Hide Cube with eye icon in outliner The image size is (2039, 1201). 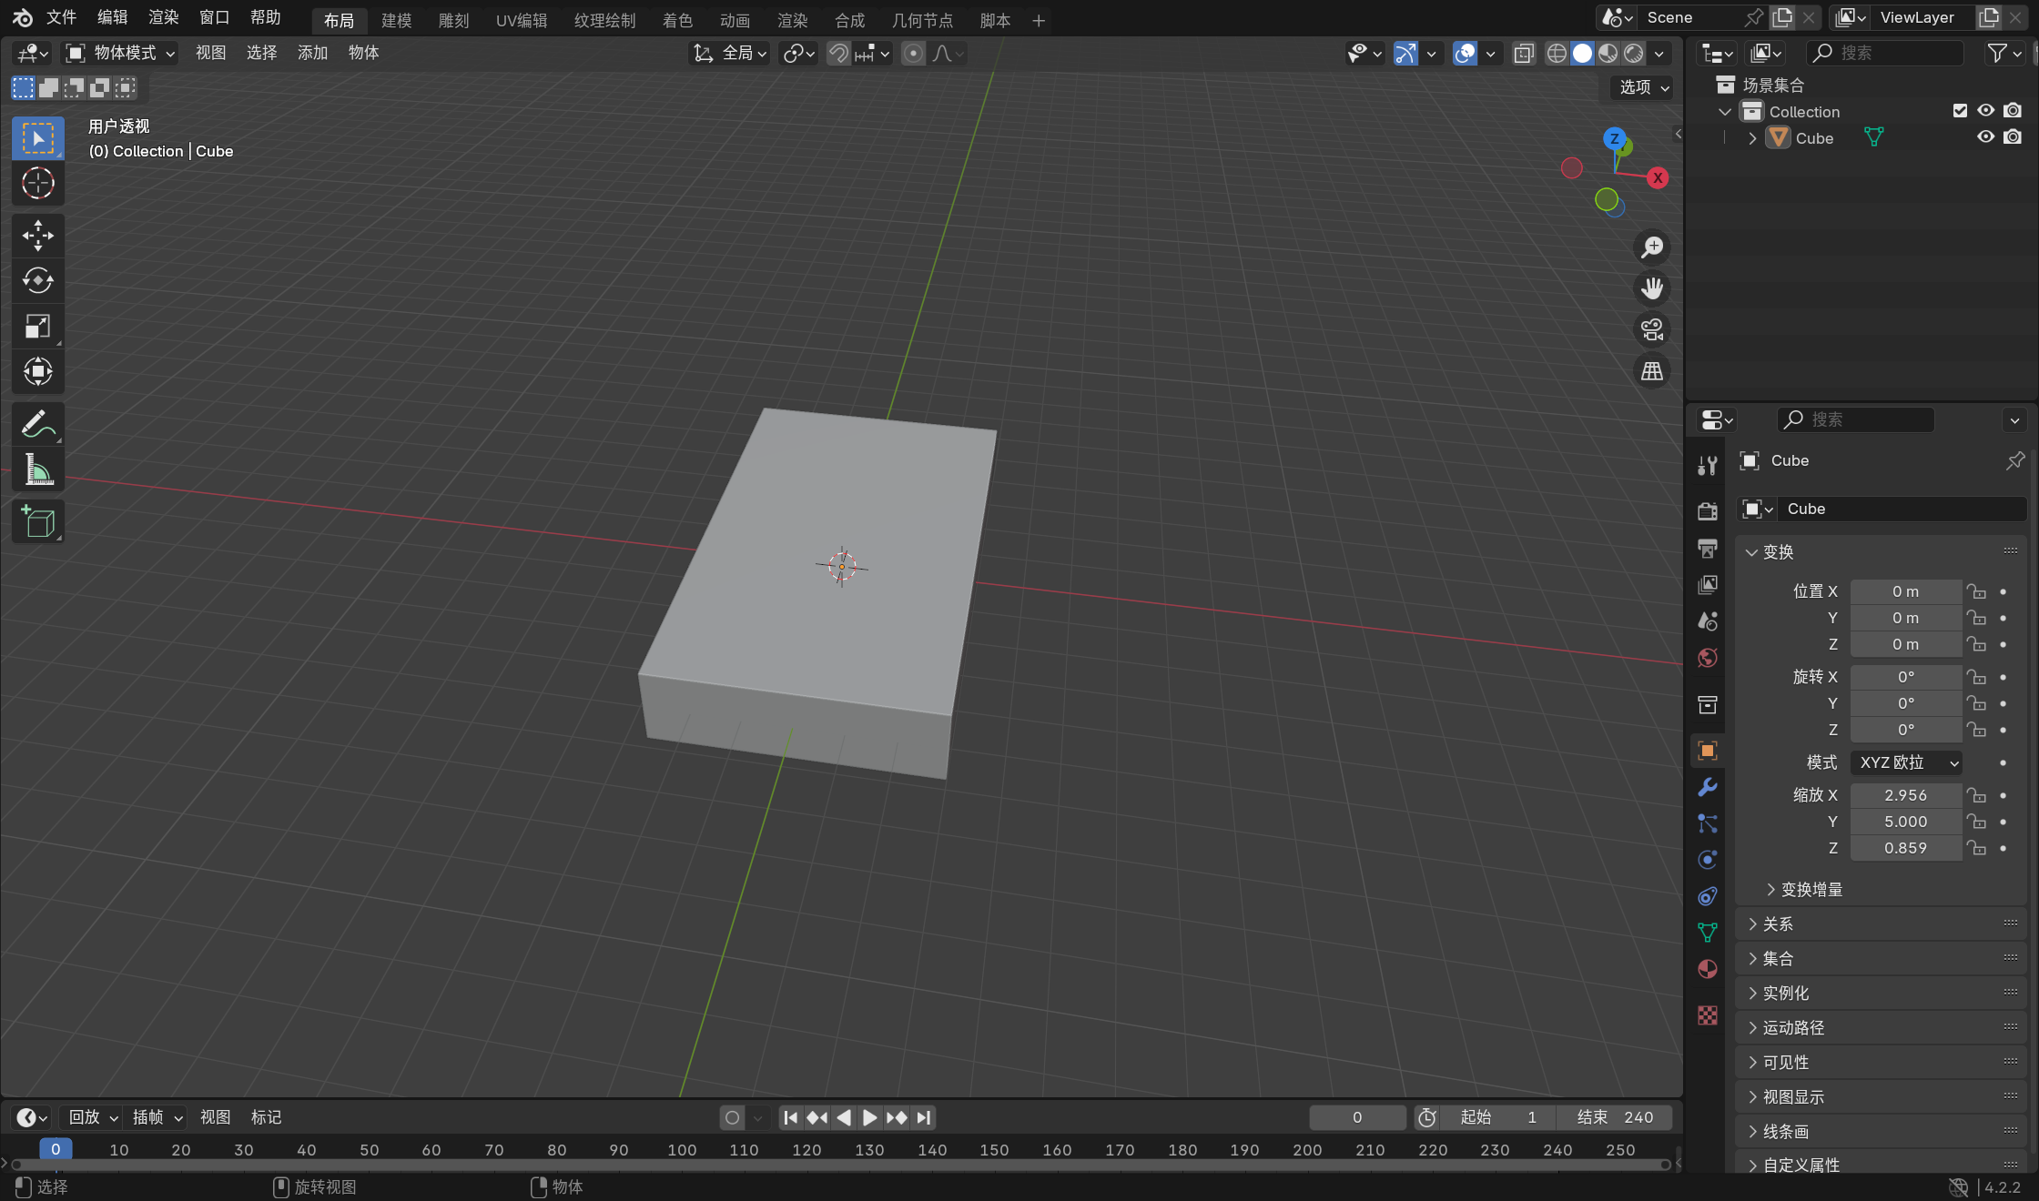pyautogui.click(x=1985, y=137)
